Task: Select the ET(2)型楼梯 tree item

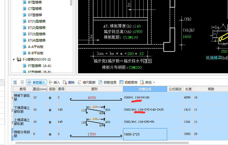Action: pos(37,28)
